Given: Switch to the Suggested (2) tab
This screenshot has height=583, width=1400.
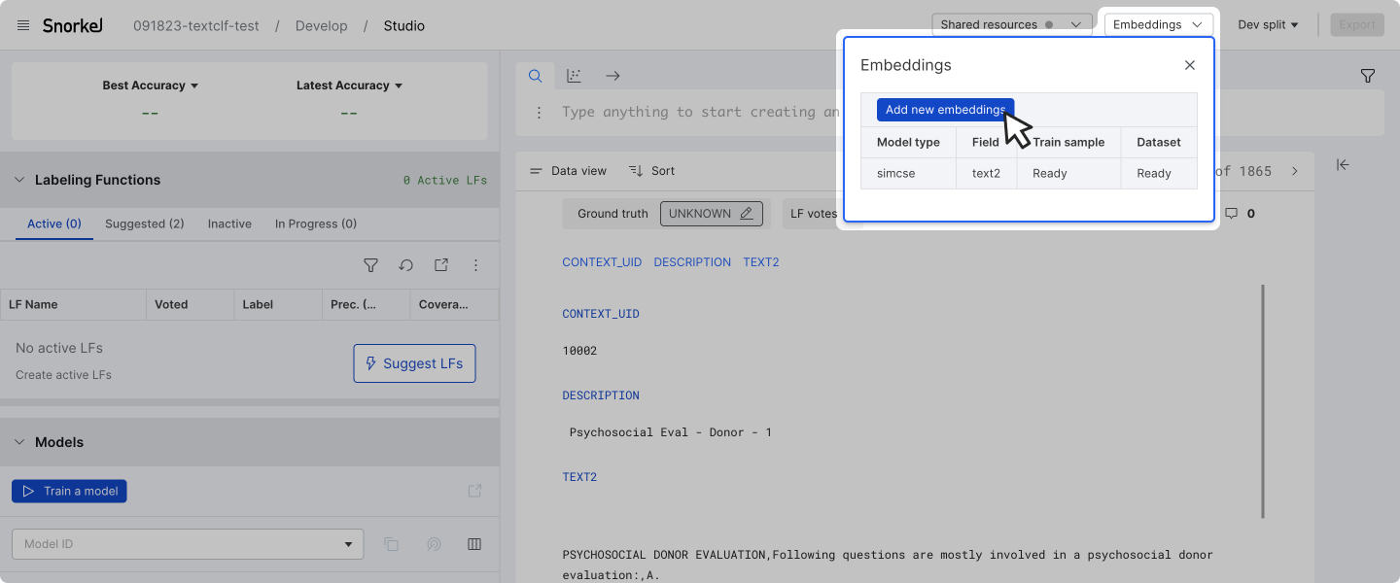Looking at the screenshot, I should pos(145,223).
